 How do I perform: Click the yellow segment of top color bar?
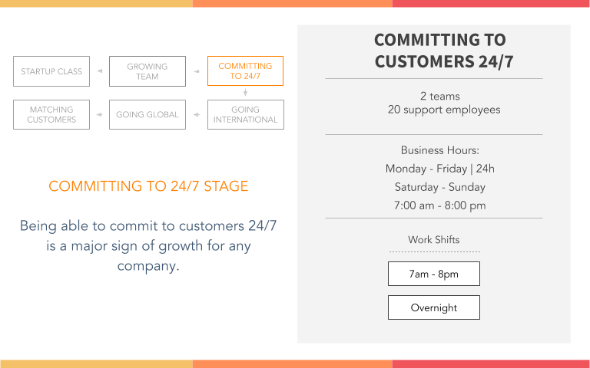96,3
